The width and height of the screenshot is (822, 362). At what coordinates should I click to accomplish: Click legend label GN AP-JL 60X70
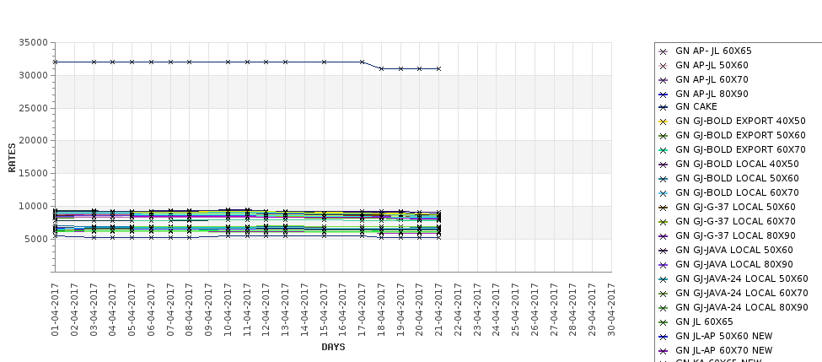(x=712, y=80)
